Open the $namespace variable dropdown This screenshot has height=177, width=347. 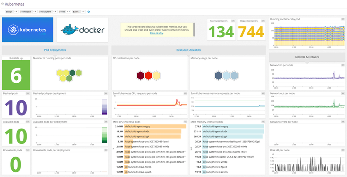pyautogui.click(x=35, y=11)
